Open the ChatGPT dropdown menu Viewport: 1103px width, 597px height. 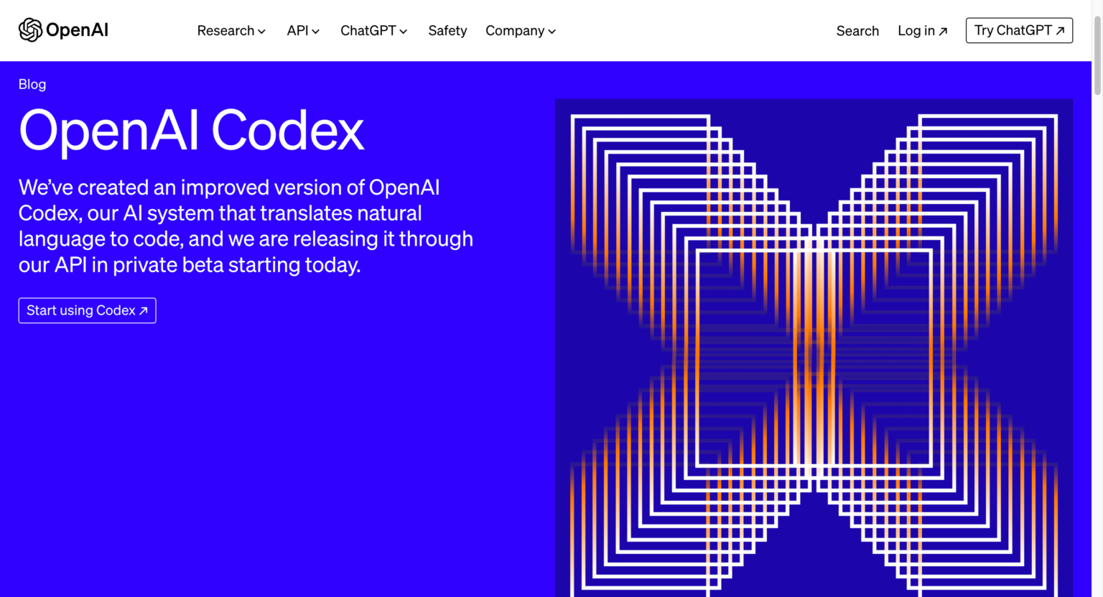coord(373,31)
